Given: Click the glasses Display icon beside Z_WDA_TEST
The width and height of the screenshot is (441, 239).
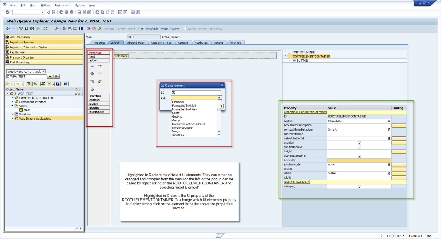Looking at the screenshot, I should (x=57, y=76).
